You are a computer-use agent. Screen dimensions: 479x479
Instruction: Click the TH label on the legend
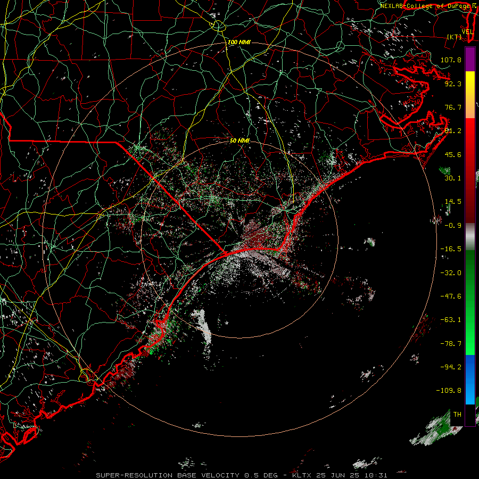pos(457,415)
